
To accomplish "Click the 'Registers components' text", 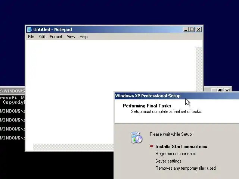I will click(x=175, y=154).
